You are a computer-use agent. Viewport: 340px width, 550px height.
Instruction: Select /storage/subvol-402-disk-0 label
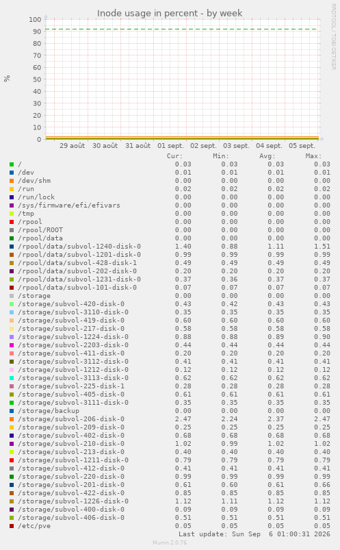(x=71, y=436)
